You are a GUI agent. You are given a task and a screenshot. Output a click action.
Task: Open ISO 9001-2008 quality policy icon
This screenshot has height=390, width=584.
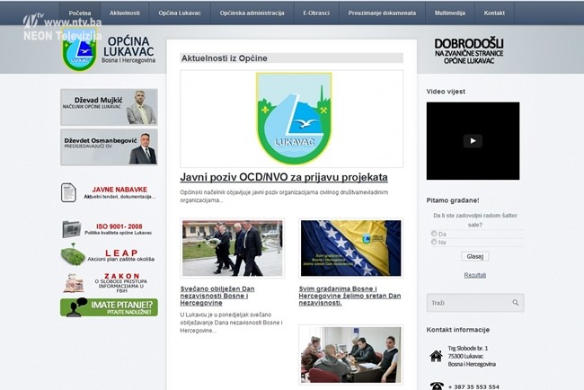[x=72, y=228]
